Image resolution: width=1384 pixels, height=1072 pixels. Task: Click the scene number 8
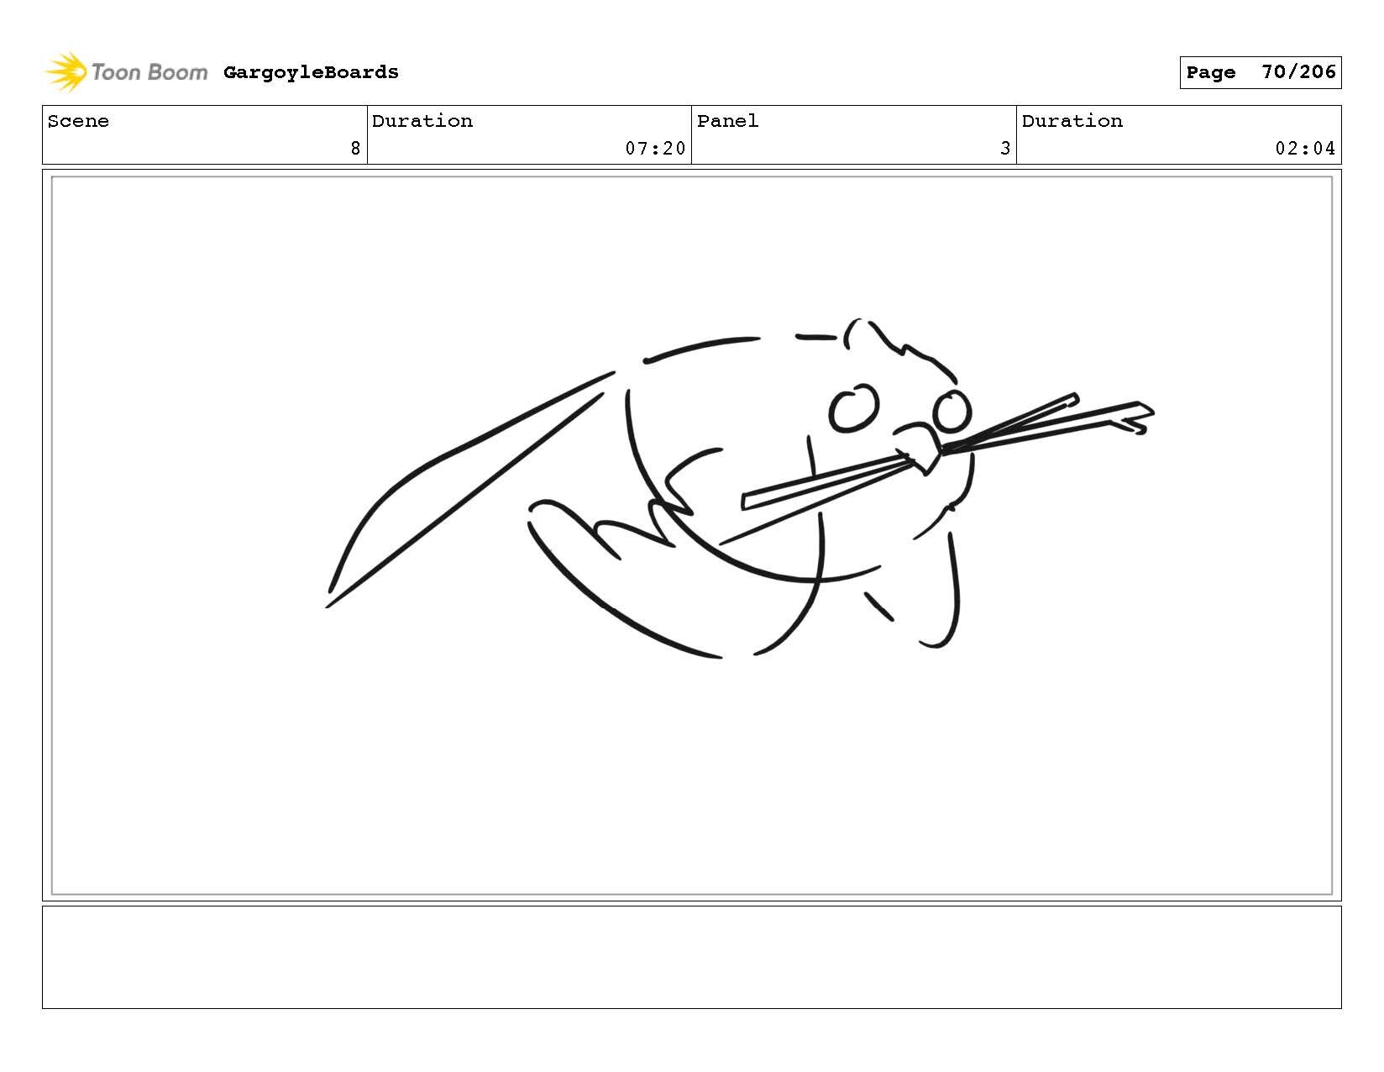(x=355, y=149)
